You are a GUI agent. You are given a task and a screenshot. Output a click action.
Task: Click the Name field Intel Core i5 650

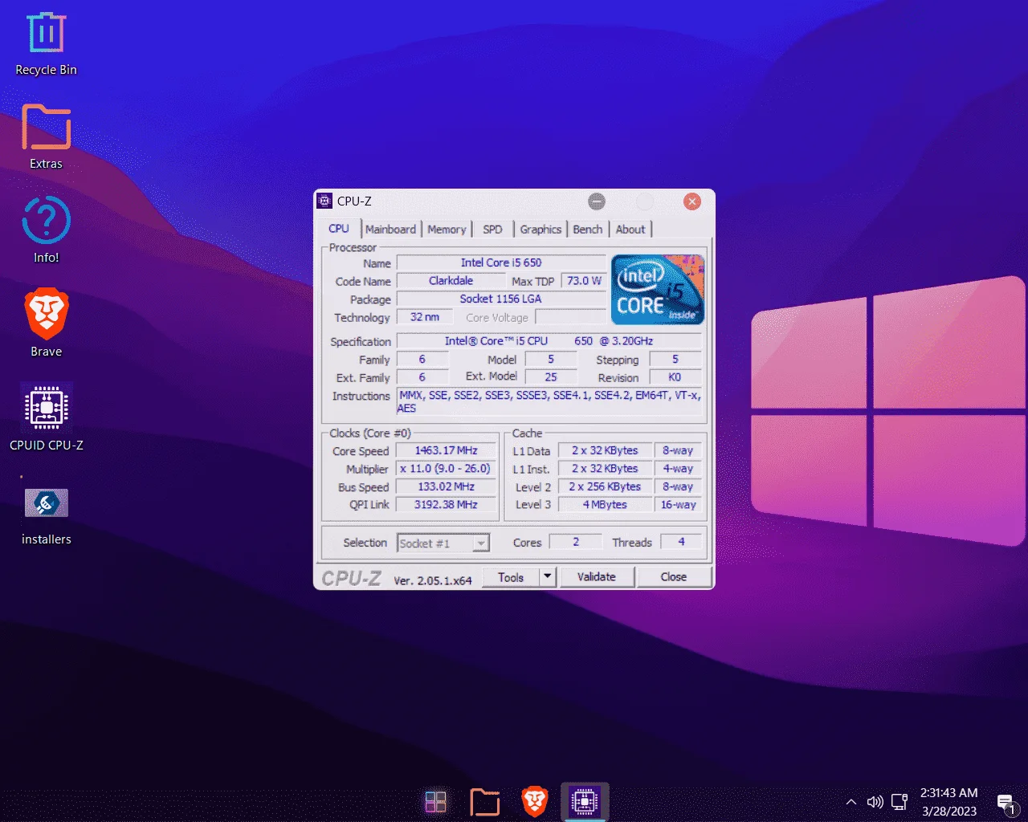point(501,262)
